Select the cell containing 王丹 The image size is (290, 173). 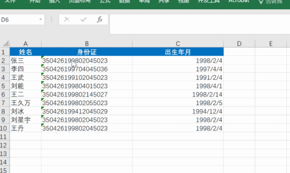click(x=25, y=128)
